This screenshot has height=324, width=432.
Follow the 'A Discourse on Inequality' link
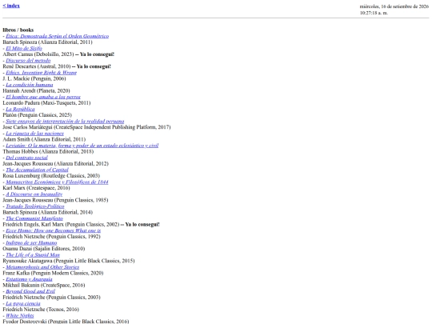(x=34, y=194)
